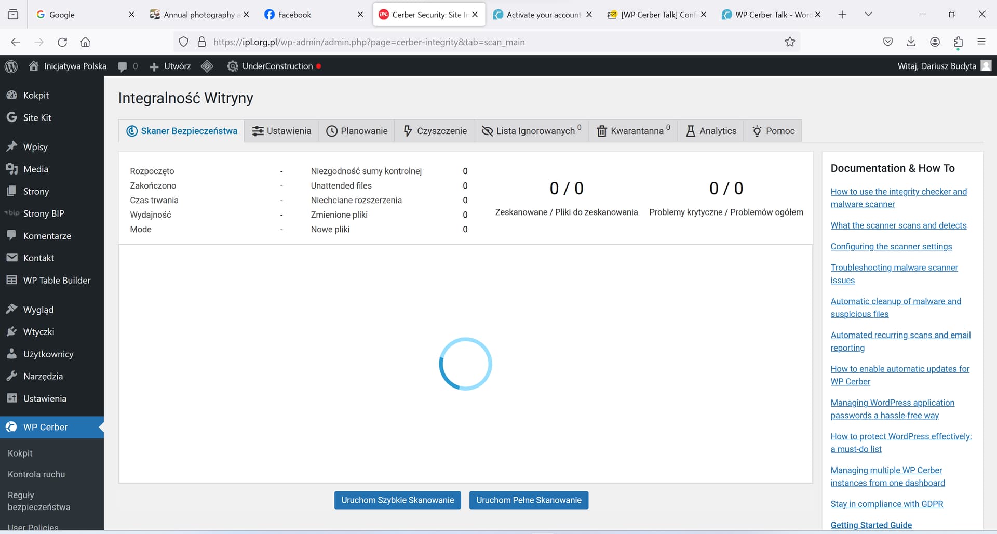Click the shield tracking protection icon
Screen dimensions: 997x534
pyautogui.click(x=183, y=42)
